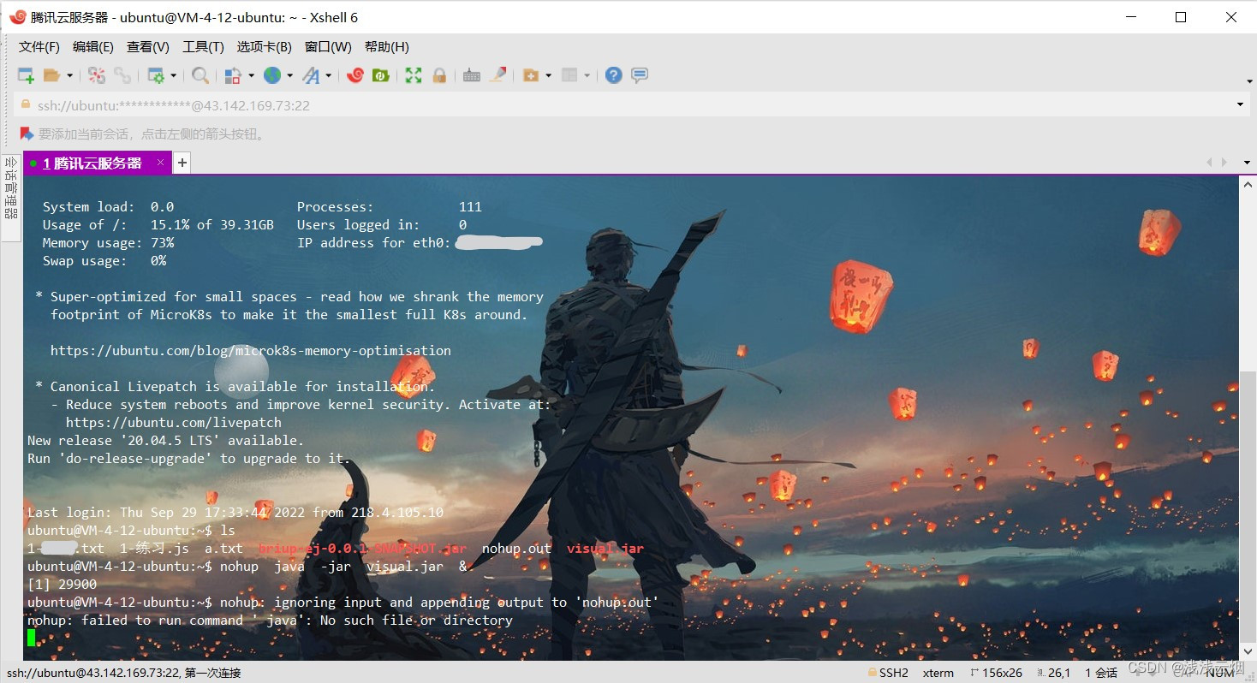The image size is (1257, 683).
Task: Click the globe encoding icon
Action: click(272, 75)
